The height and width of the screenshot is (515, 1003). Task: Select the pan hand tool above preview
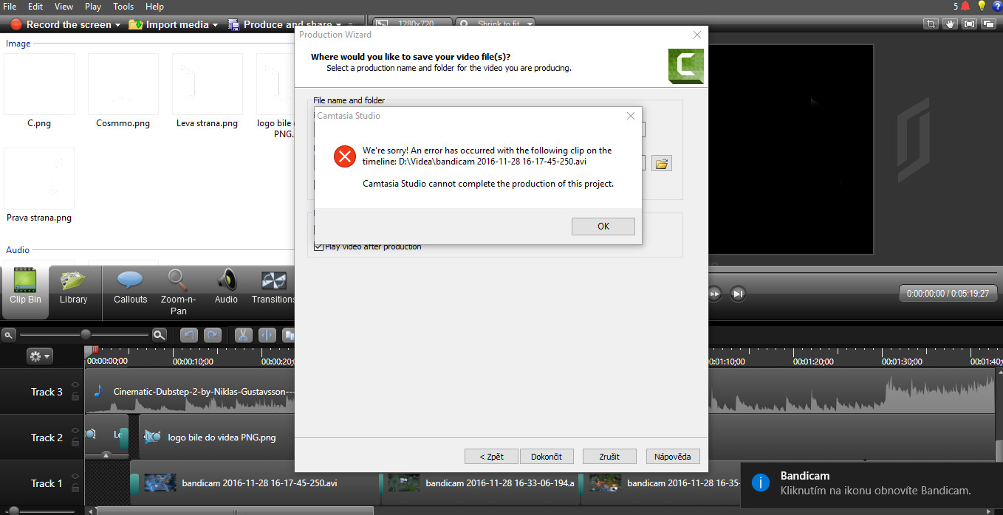coord(951,24)
